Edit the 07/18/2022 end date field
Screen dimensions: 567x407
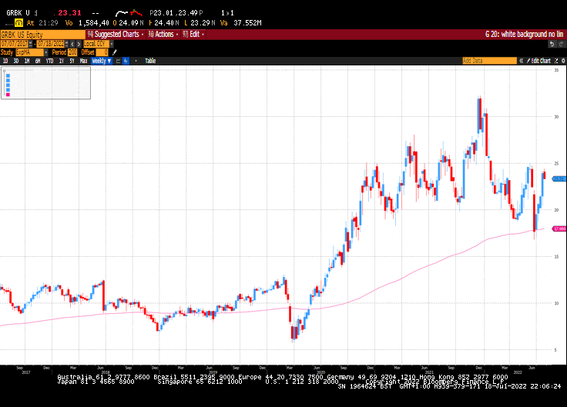pyautogui.click(x=51, y=44)
